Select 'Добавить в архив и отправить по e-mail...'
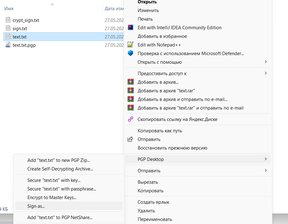The height and width of the screenshot is (224, 288). (x=198, y=99)
